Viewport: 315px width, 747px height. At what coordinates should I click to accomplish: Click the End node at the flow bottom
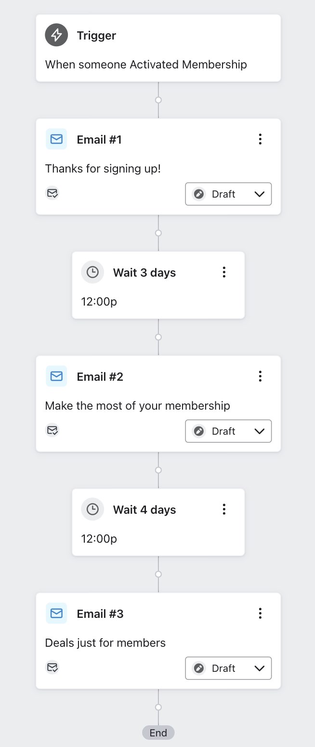click(x=158, y=733)
